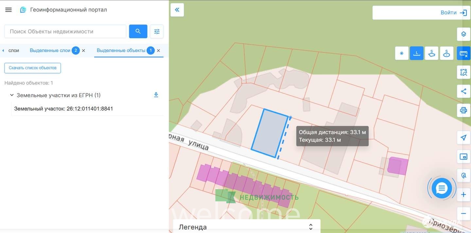The height and width of the screenshot is (233, 471).
Task: Open the chat support bubble
Action: click(442, 188)
